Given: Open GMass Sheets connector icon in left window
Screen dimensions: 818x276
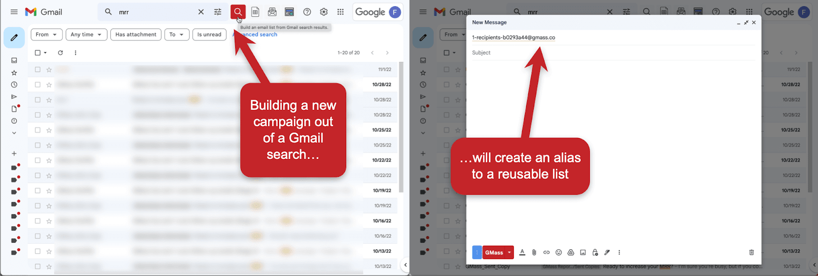Looking at the screenshot, I should [255, 12].
